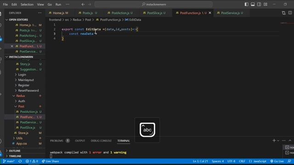Image resolution: width=294 pixels, height=165 pixels.
Task: Switch to the Debug Console tab
Action: coord(101,141)
